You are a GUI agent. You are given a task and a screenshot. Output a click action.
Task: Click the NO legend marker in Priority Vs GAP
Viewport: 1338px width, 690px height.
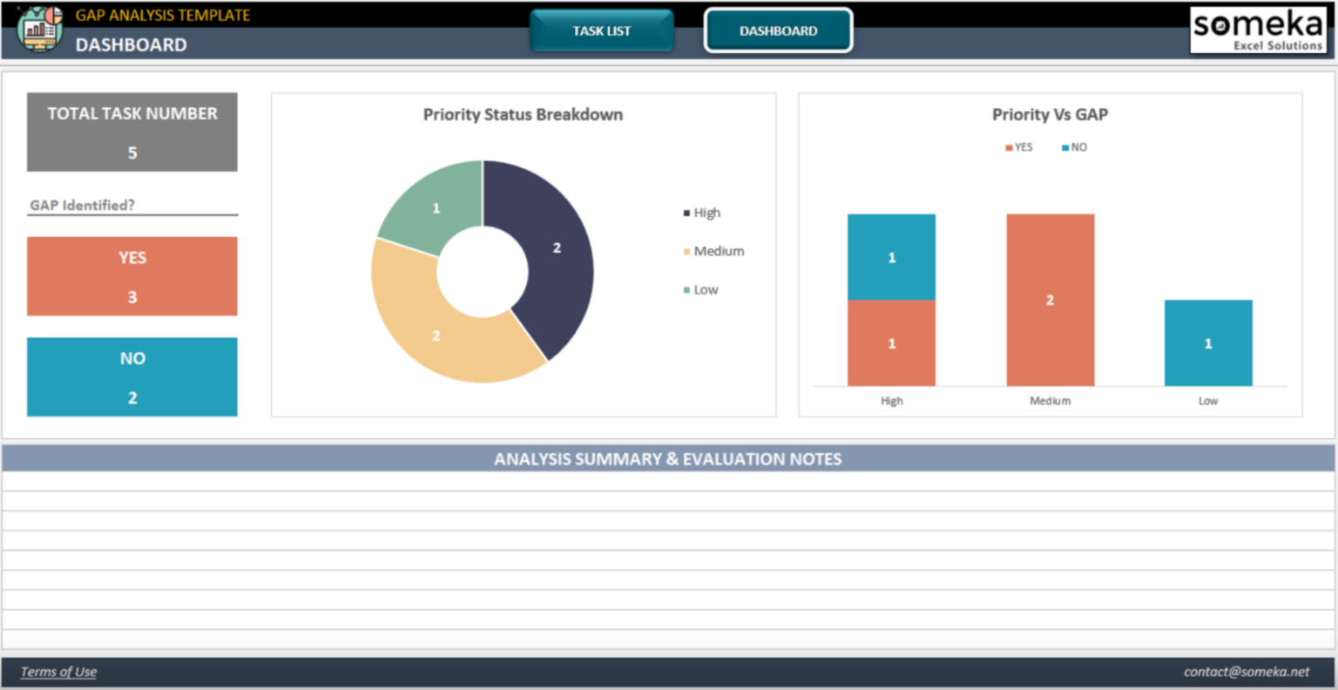pos(1066,146)
